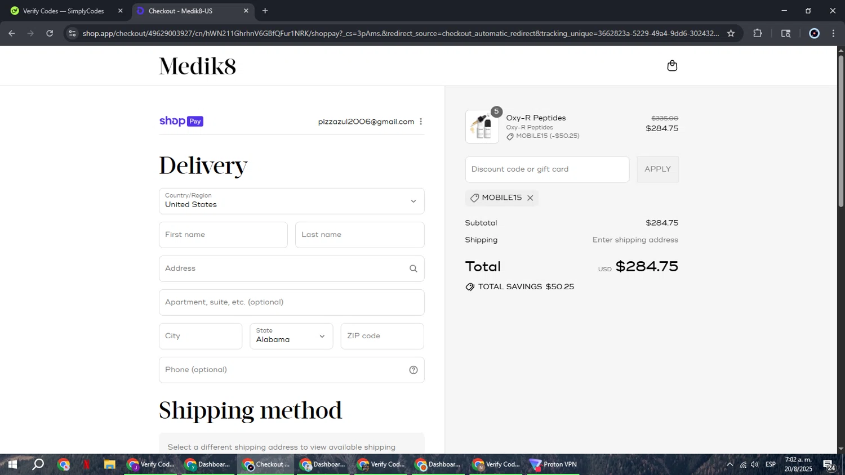Image resolution: width=845 pixels, height=475 pixels.
Task: Open the shopping bag cart icon
Action: click(x=672, y=66)
